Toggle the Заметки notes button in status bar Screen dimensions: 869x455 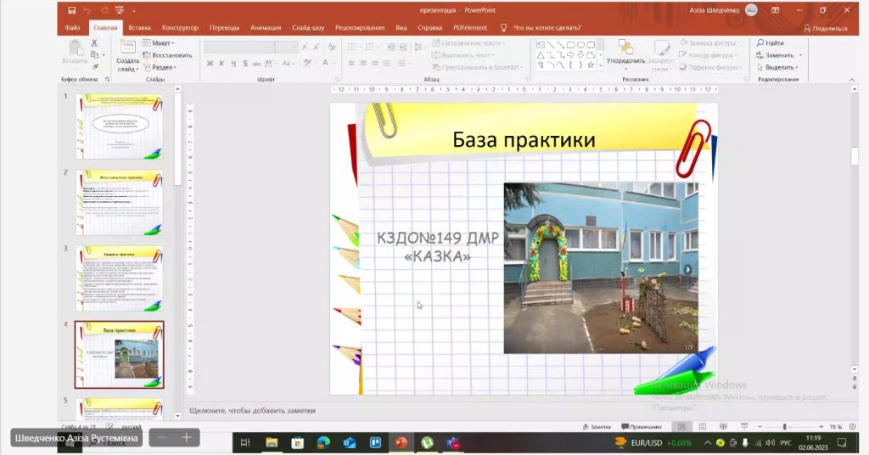597,427
